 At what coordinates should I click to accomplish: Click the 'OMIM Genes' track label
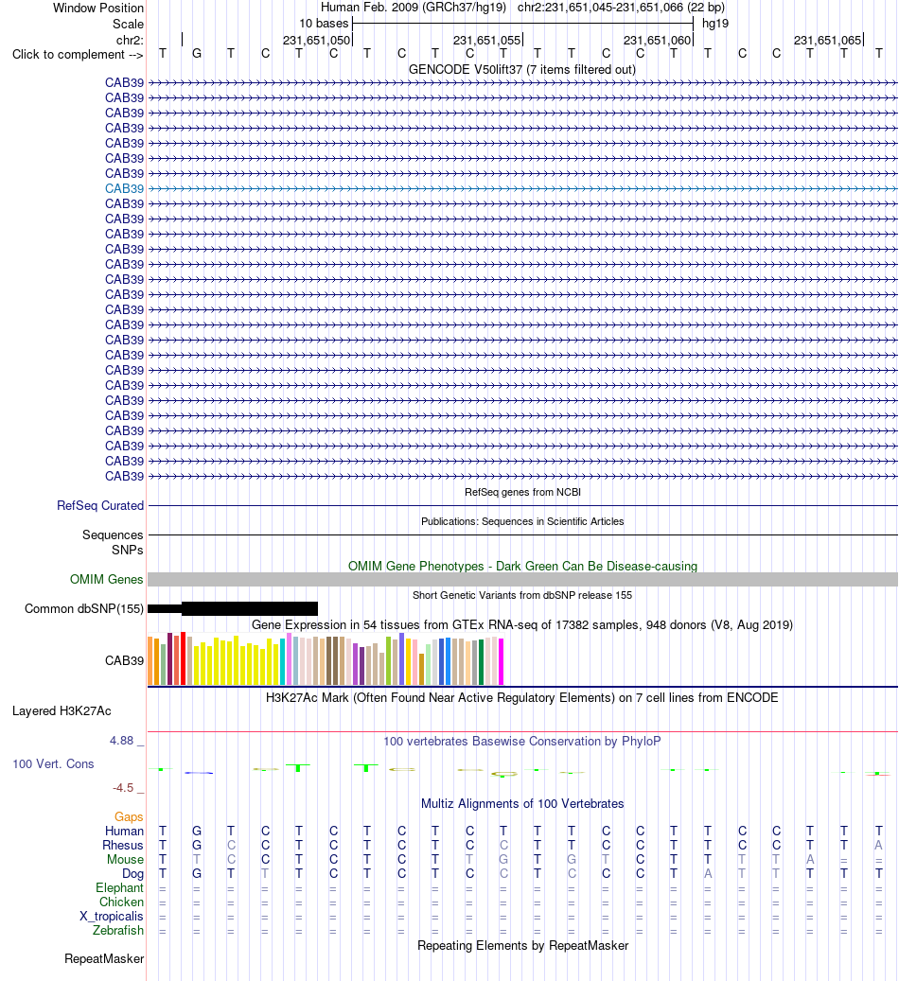coord(106,579)
